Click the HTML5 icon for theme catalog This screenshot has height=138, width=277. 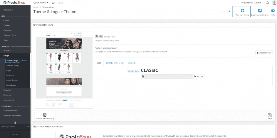pos(45,116)
